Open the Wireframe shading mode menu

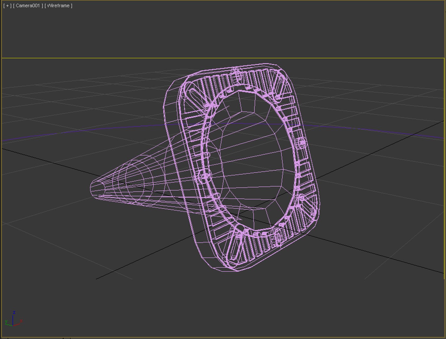pos(58,6)
